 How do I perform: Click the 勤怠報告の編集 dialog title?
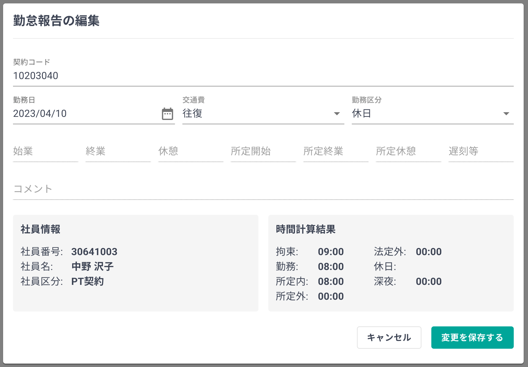pyautogui.click(x=56, y=21)
